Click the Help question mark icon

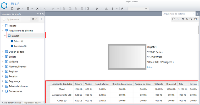[x=113, y=9]
